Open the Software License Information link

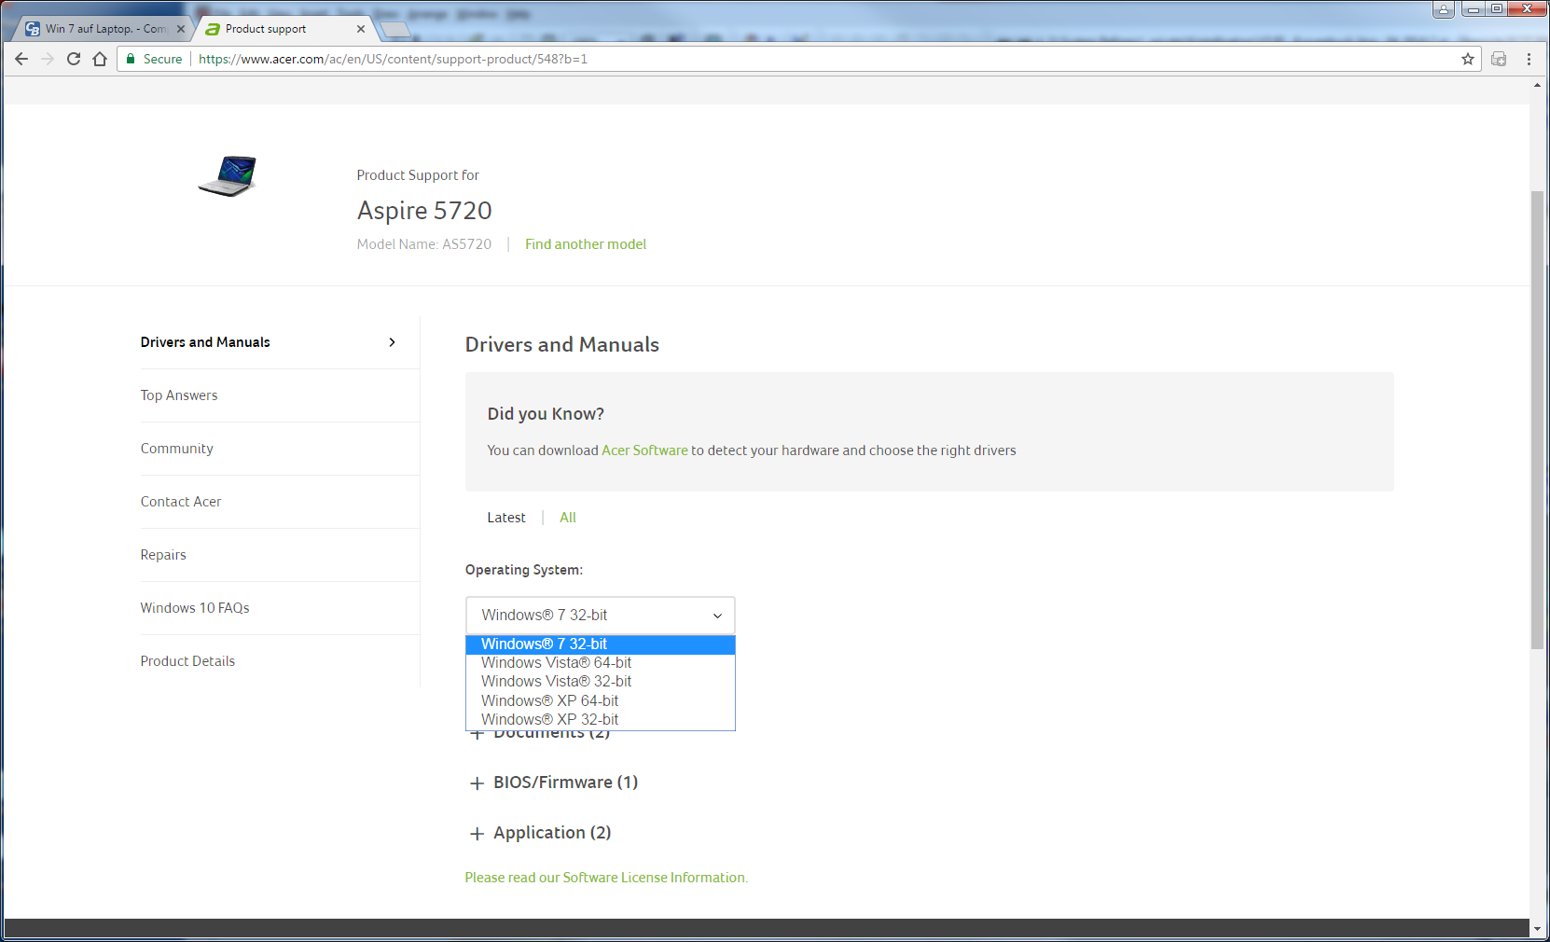tap(606, 878)
